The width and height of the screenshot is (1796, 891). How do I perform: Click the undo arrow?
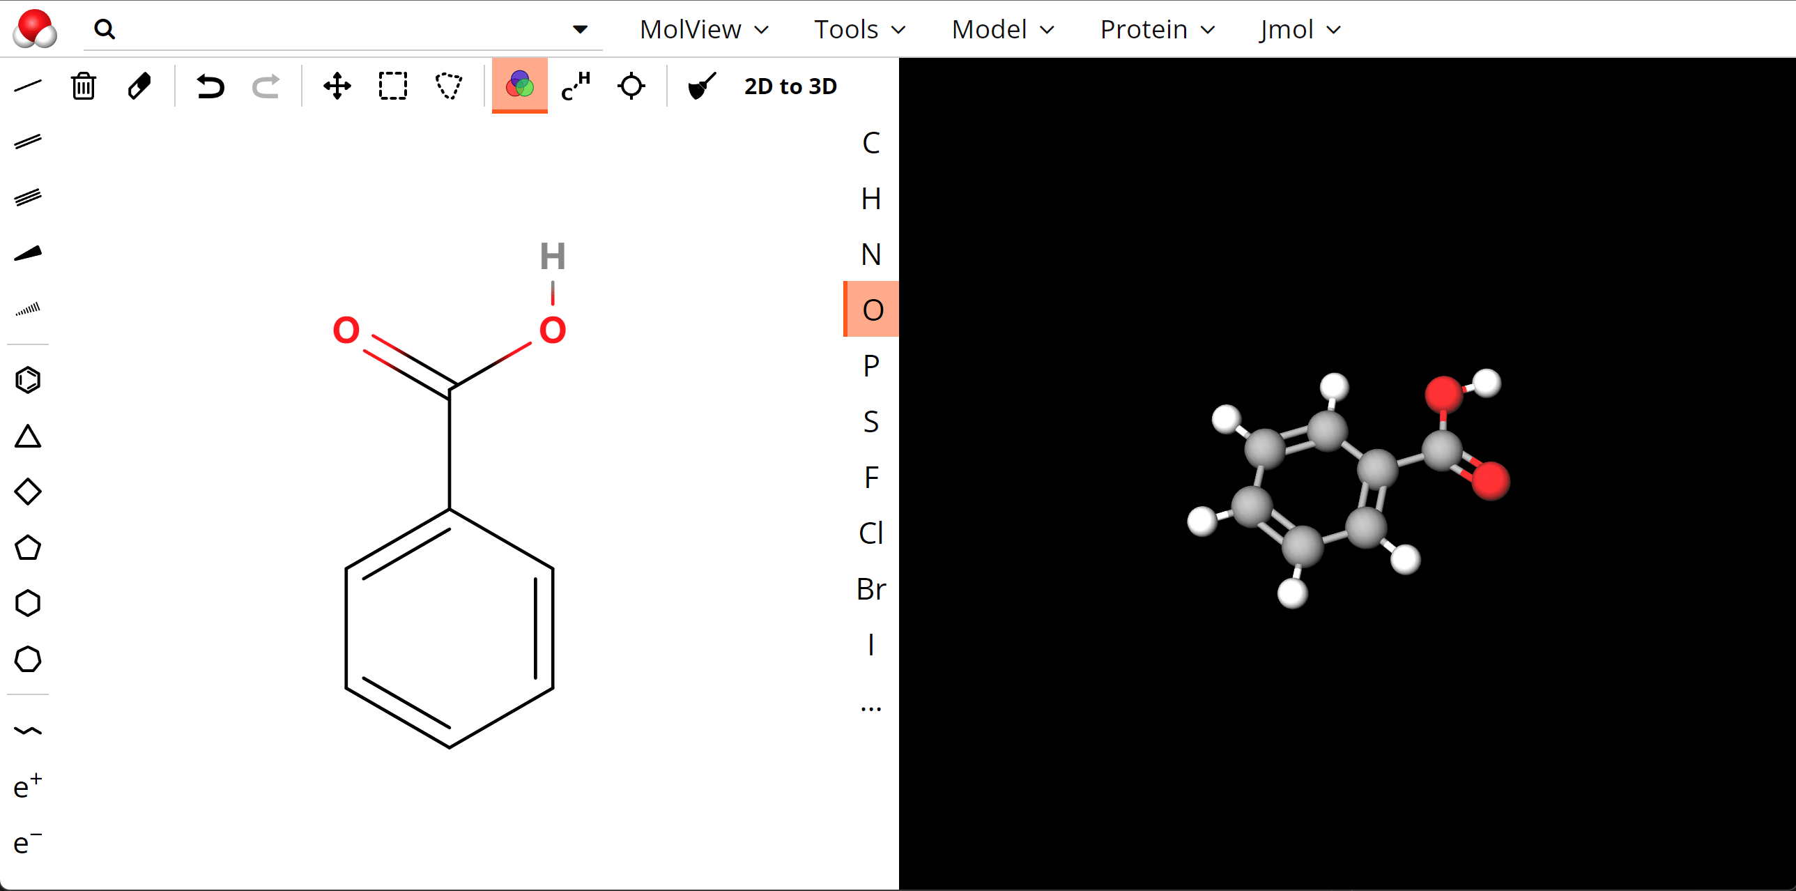click(210, 86)
